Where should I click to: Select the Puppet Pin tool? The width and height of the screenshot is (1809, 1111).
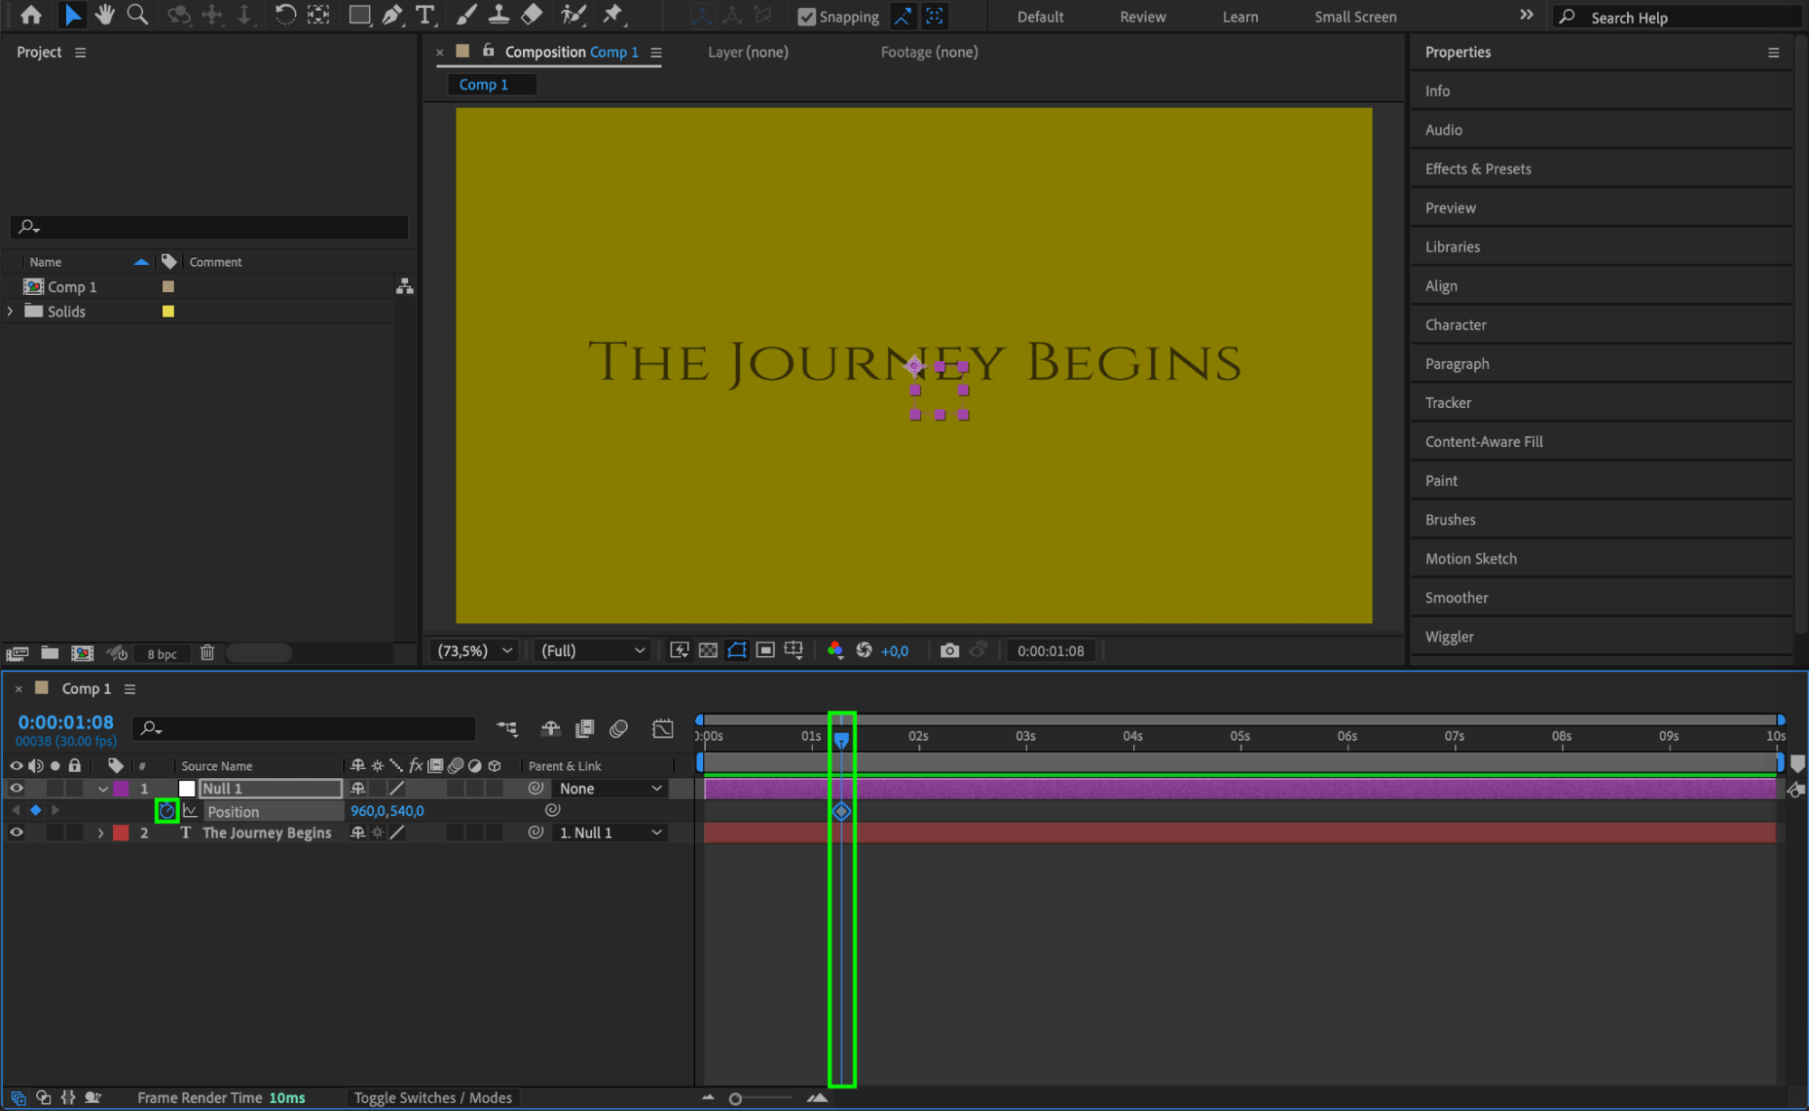click(x=613, y=14)
